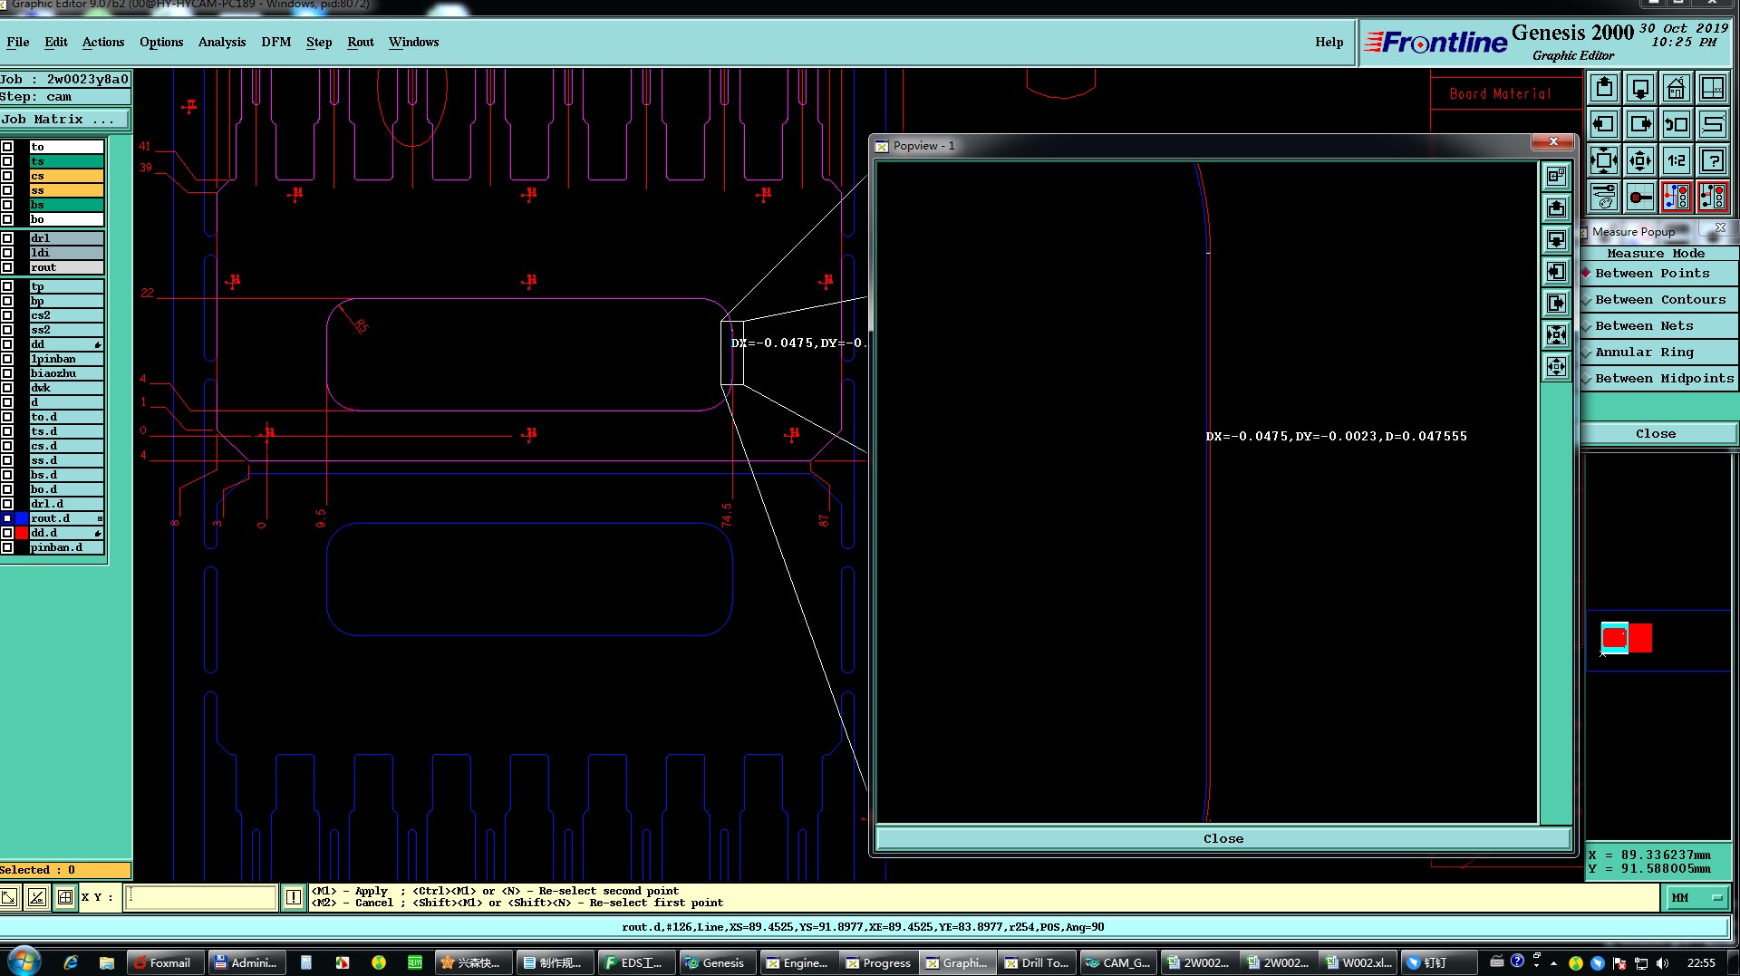This screenshot has height=976, width=1740.
Task: Open the wrench and palette settings icon
Action: (1603, 198)
